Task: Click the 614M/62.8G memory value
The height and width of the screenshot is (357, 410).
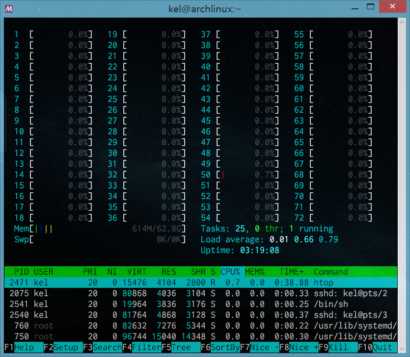Action: coord(156,229)
